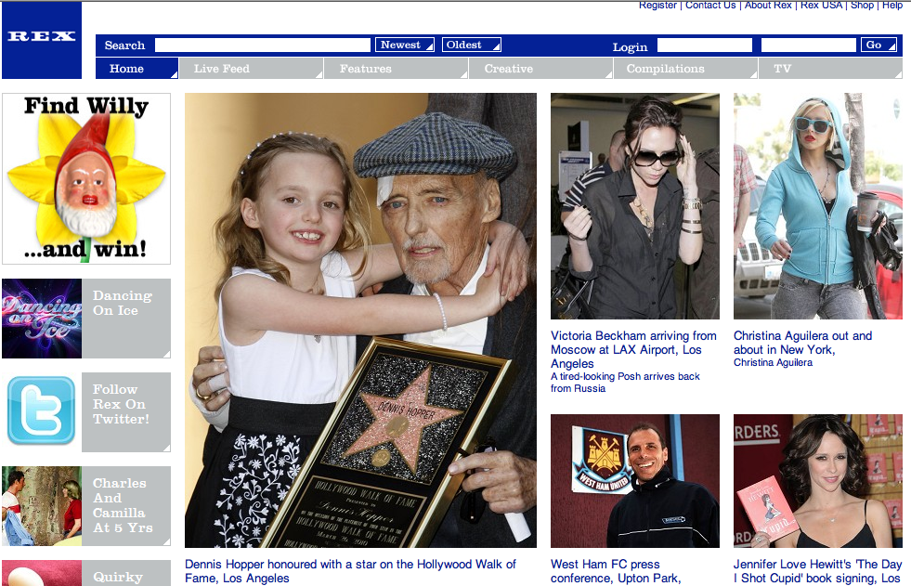
Task: Open the Help link
Action: [892, 6]
